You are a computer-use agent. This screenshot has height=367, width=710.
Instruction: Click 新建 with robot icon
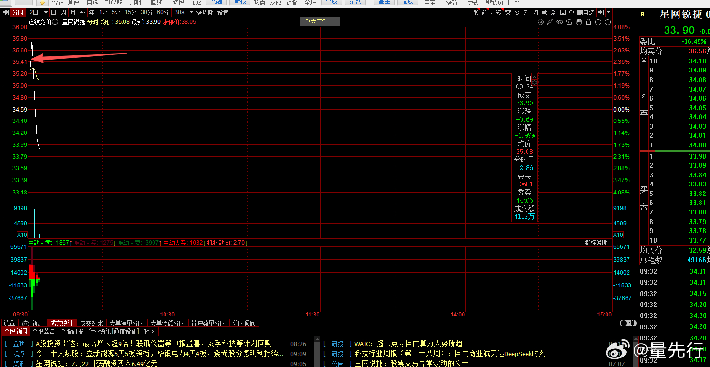[x=33, y=323]
